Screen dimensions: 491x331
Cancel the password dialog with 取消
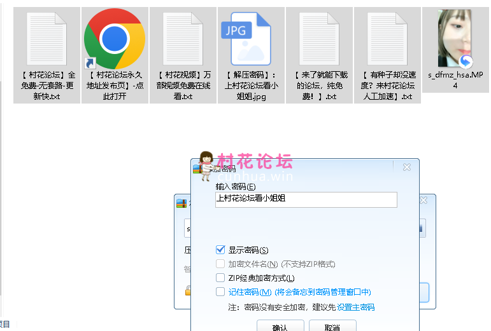(332, 326)
